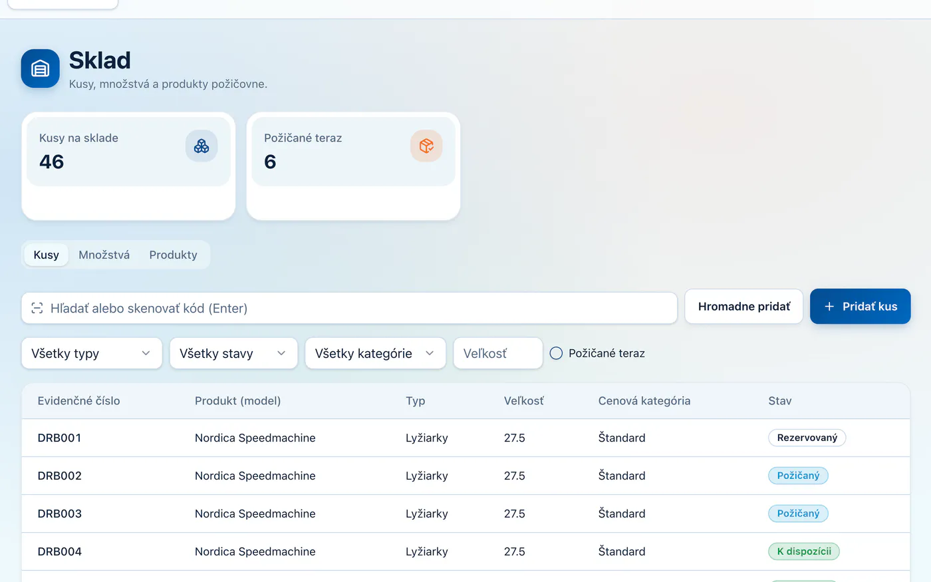Click the K dispozícii badge for DRB004

click(x=804, y=551)
